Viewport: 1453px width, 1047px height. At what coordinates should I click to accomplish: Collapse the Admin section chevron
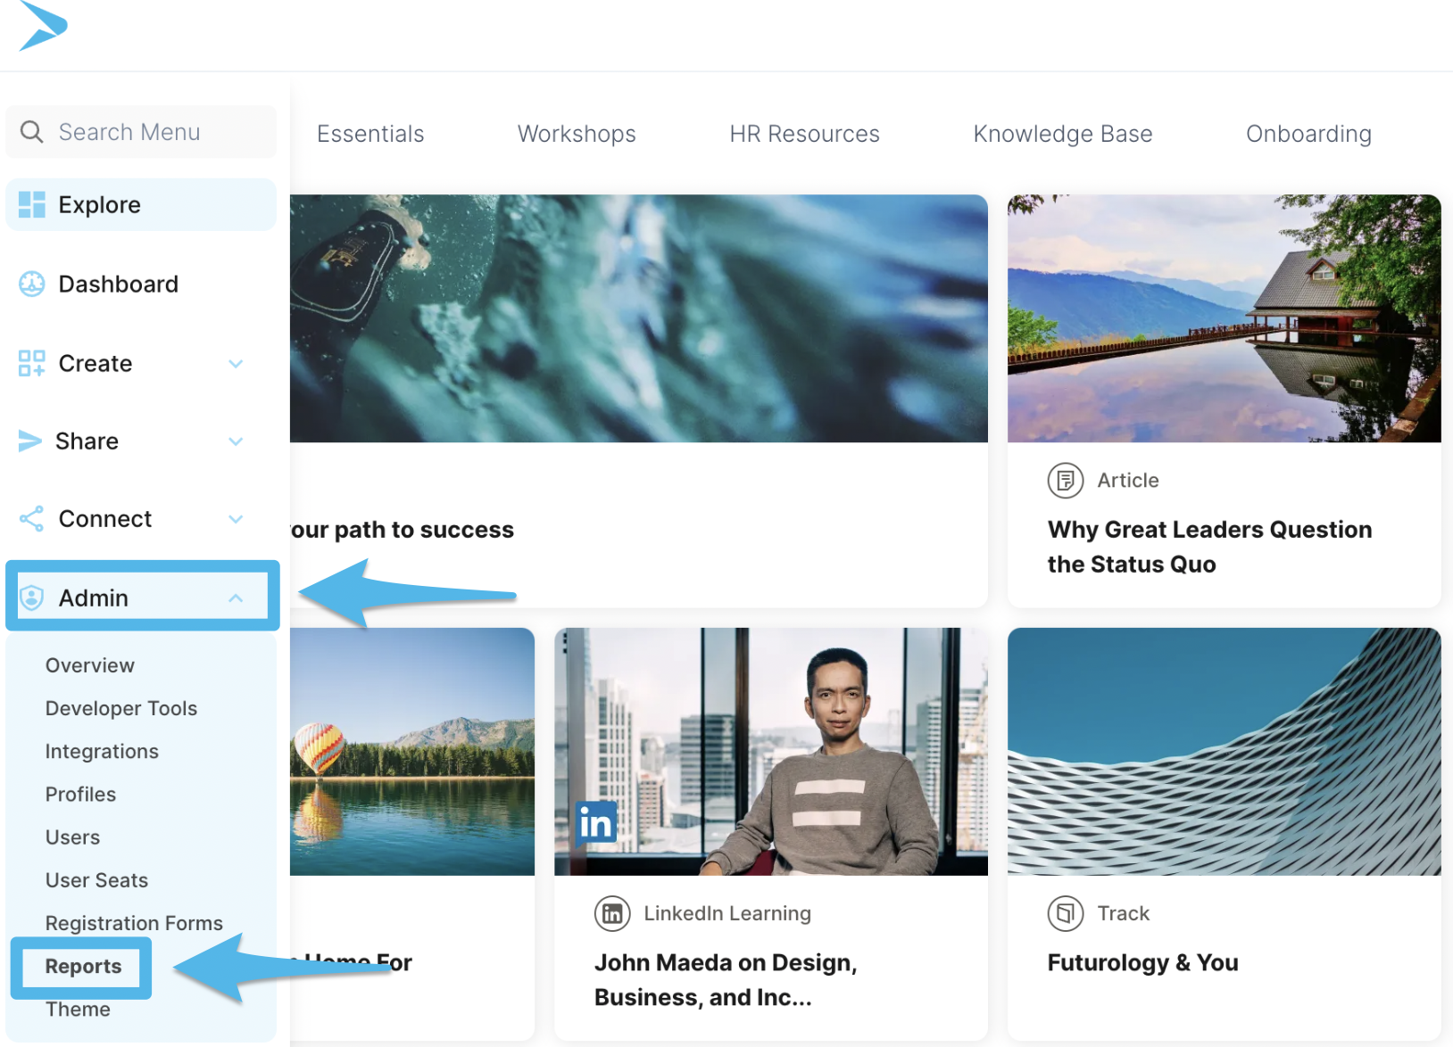click(x=236, y=598)
